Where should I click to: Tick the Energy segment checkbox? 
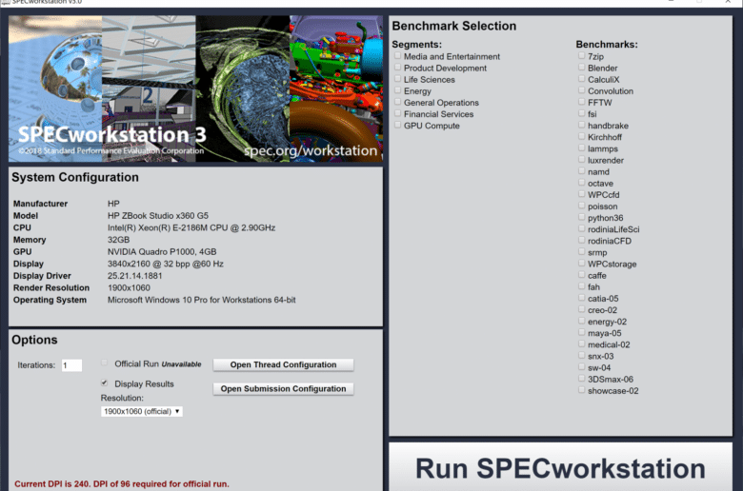click(x=397, y=90)
